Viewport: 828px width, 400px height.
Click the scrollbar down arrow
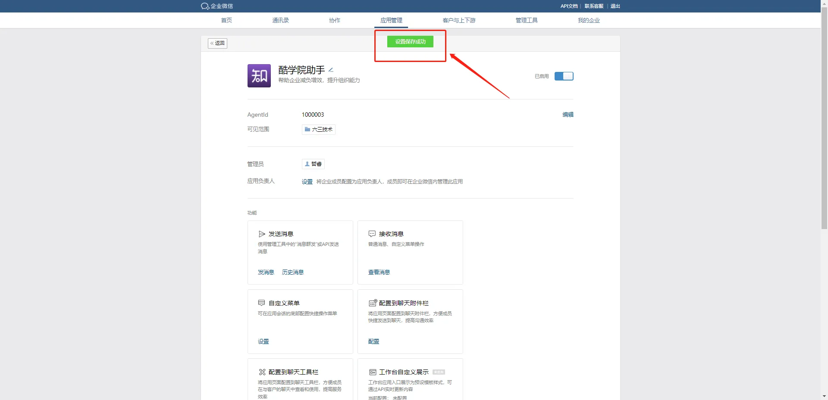tap(824, 396)
